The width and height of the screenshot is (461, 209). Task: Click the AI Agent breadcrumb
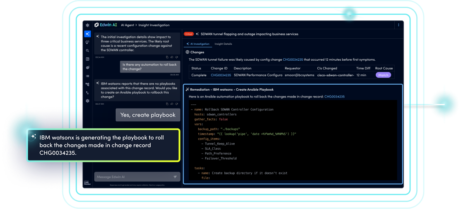click(x=128, y=25)
